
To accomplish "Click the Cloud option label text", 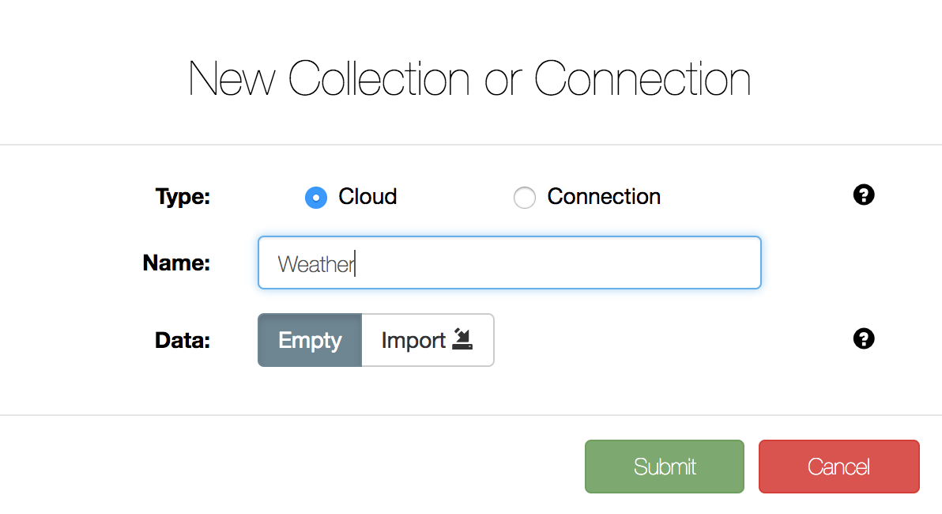I will click(367, 197).
